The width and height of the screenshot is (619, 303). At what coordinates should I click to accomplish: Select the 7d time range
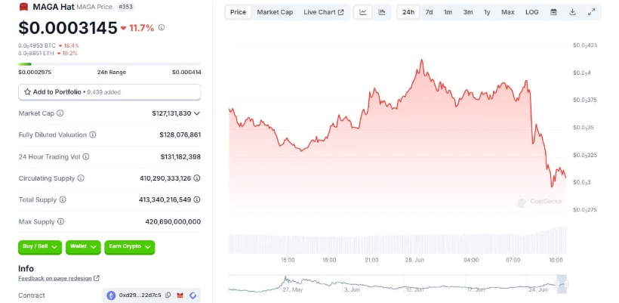click(429, 12)
